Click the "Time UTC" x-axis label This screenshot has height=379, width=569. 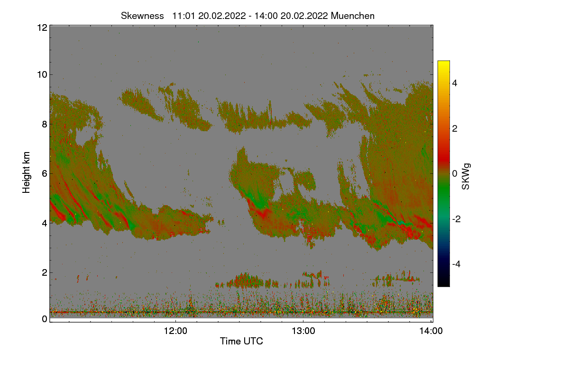click(x=241, y=341)
